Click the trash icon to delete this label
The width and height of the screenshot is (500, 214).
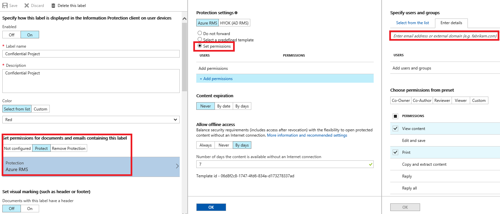coord(53,6)
